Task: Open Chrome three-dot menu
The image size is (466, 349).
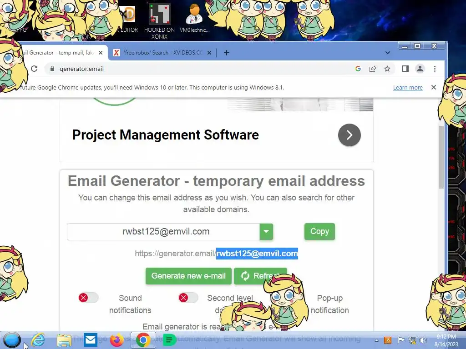Action: pyautogui.click(x=435, y=69)
